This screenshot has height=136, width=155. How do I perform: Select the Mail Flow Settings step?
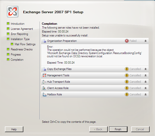pyautogui.click(x=25, y=44)
